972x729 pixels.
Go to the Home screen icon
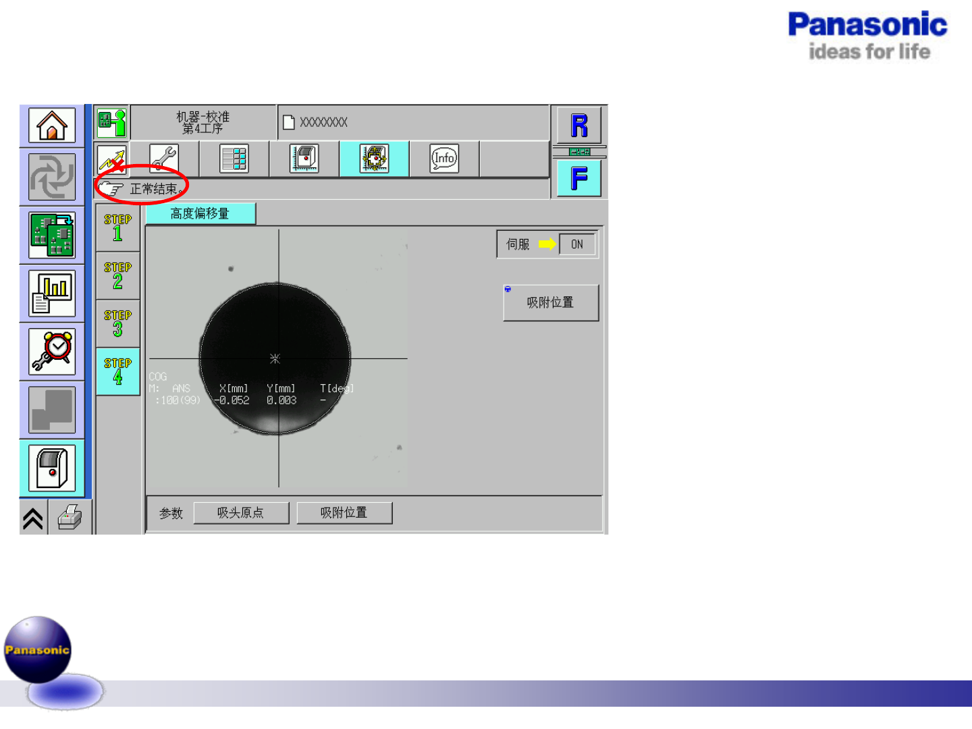52,126
